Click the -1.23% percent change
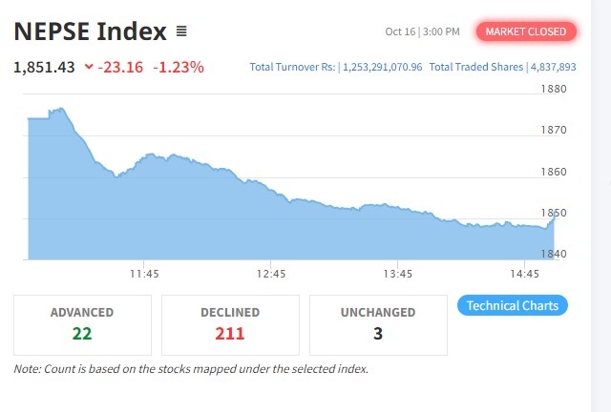Image resolution: width=611 pixels, height=412 pixels. pyautogui.click(x=179, y=67)
